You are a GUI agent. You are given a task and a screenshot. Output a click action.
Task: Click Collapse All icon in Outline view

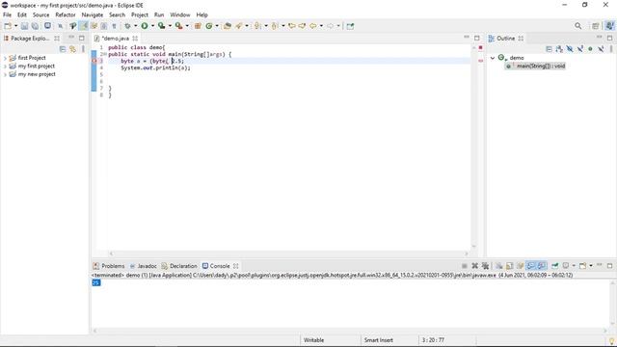point(549,49)
